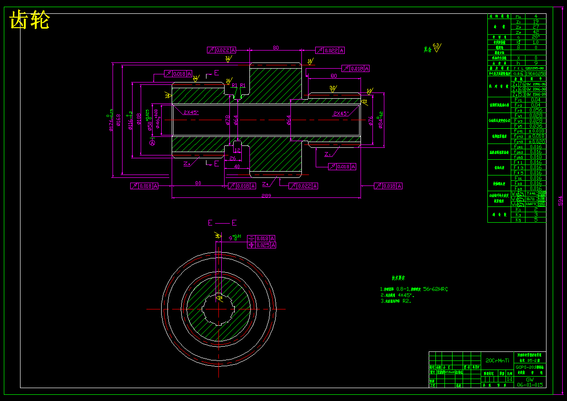Viewport: 567px width, 401px height.
Task: Select the "20°" pressure angle cell
Action: pos(536,37)
